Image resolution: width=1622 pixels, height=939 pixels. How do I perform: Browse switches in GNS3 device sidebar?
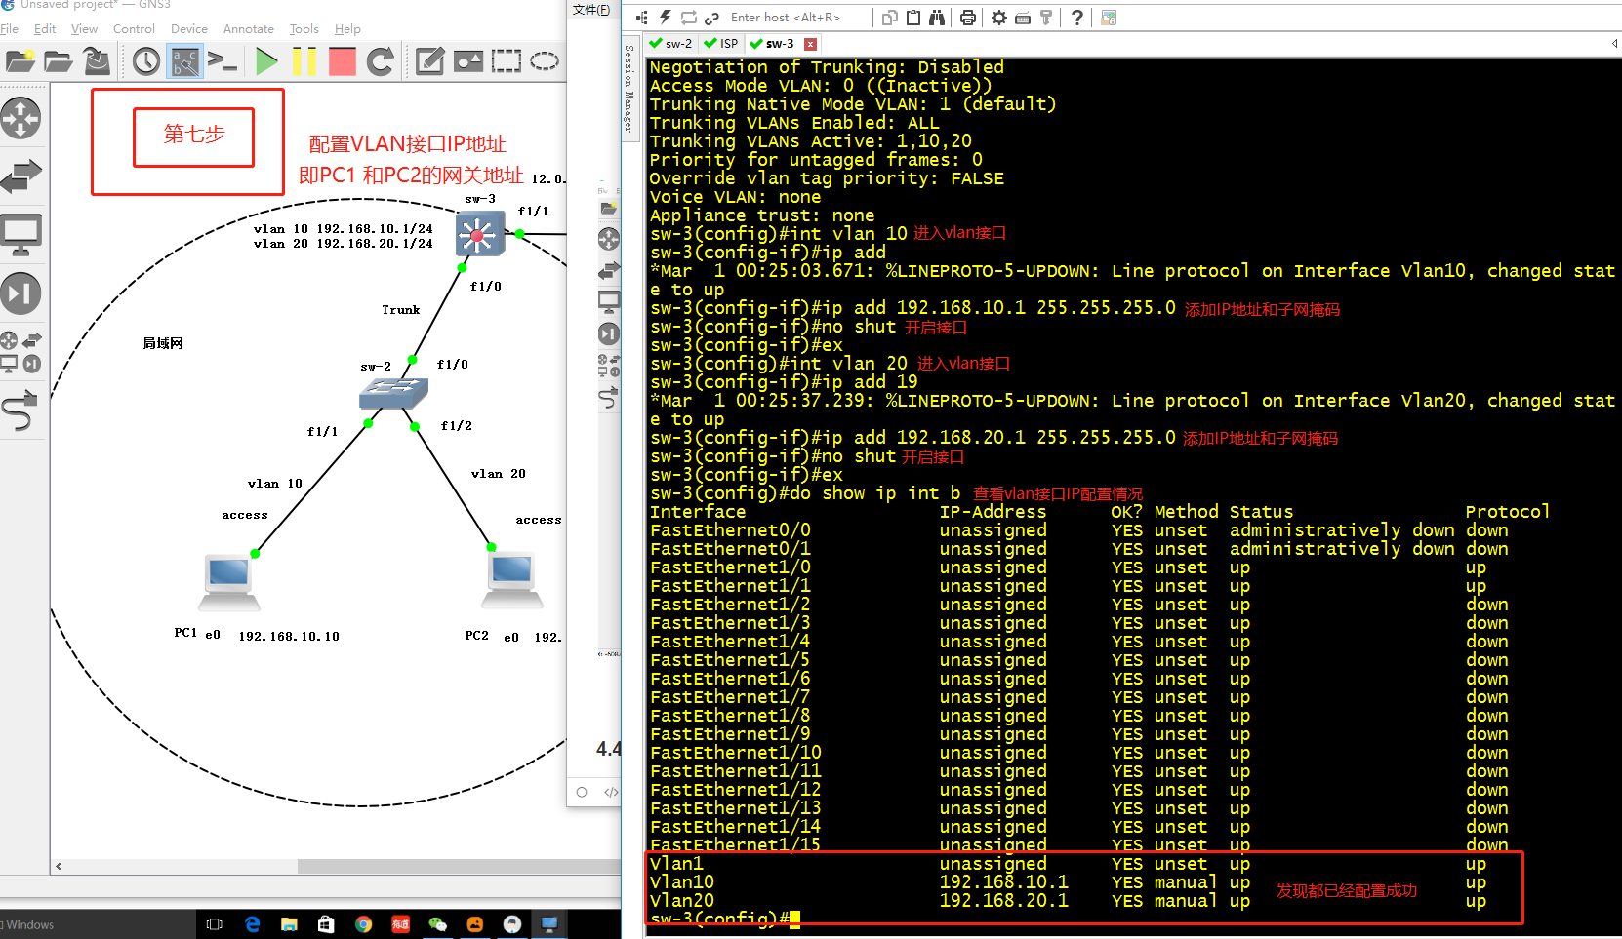[x=20, y=176]
